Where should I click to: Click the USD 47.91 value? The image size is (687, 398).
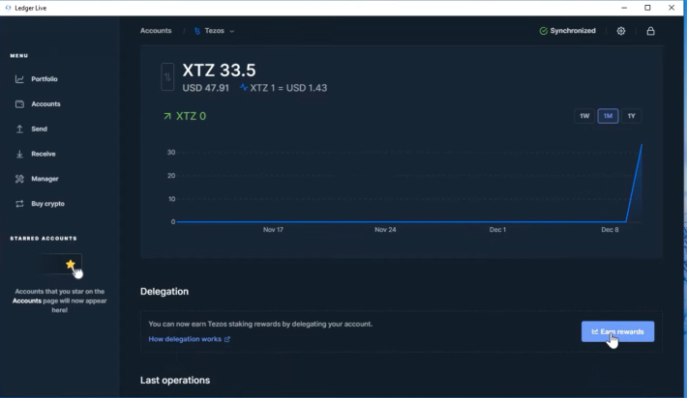tap(205, 88)
